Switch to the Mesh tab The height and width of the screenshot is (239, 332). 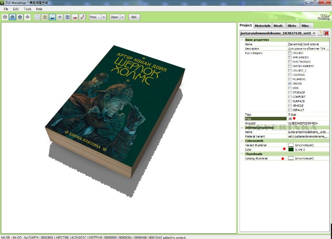pos(278,26)
